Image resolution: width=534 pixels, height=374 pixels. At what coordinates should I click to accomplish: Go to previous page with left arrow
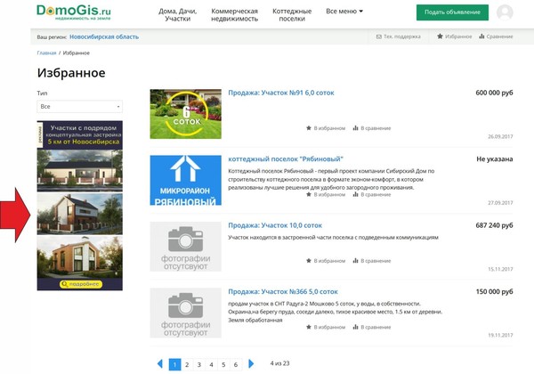click(160, 364)
